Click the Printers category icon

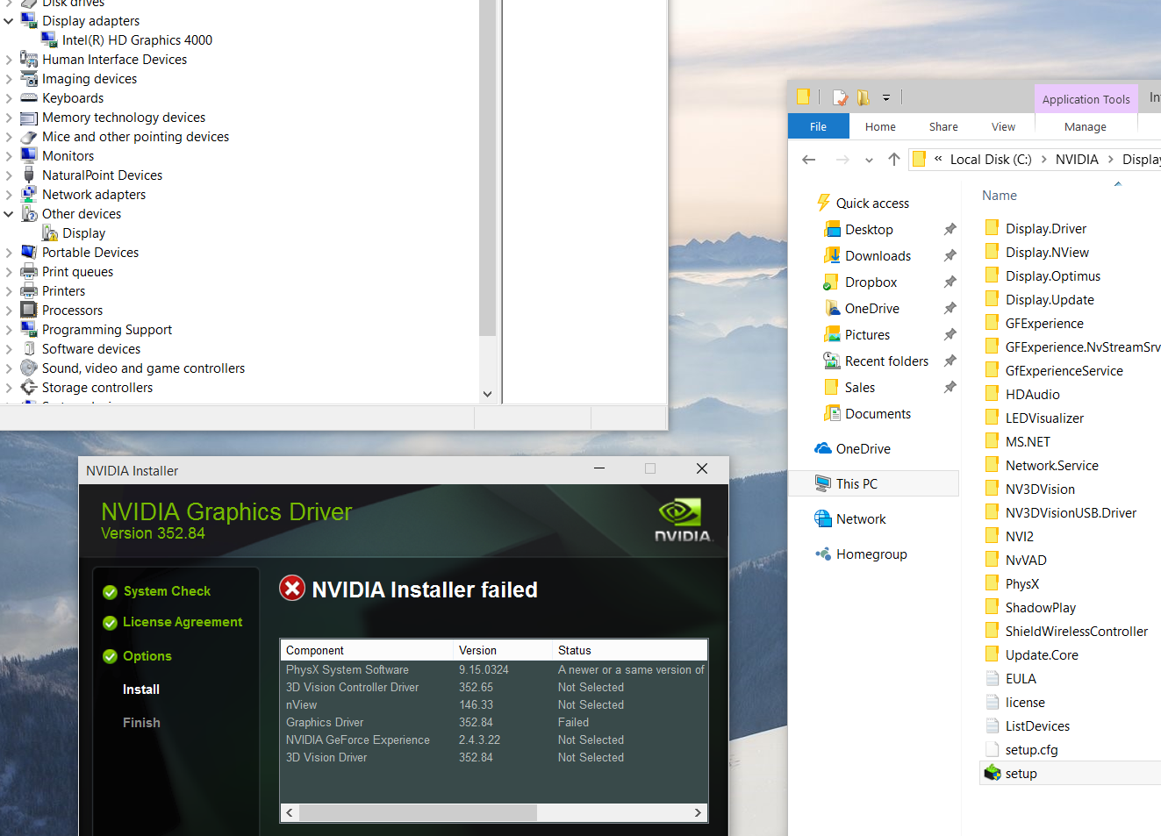[x=29, y=290]
